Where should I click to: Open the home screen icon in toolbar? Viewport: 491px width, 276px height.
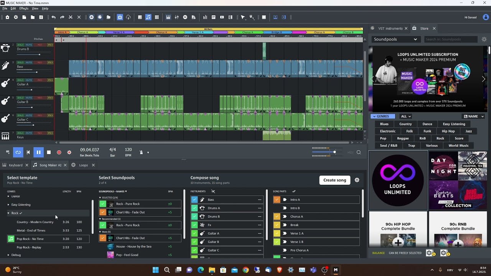click(7, 17)
